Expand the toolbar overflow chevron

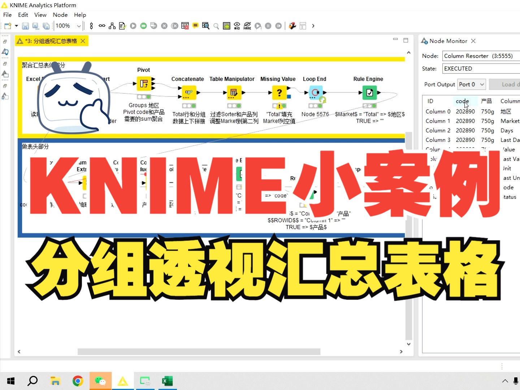(x=313, y=26)
